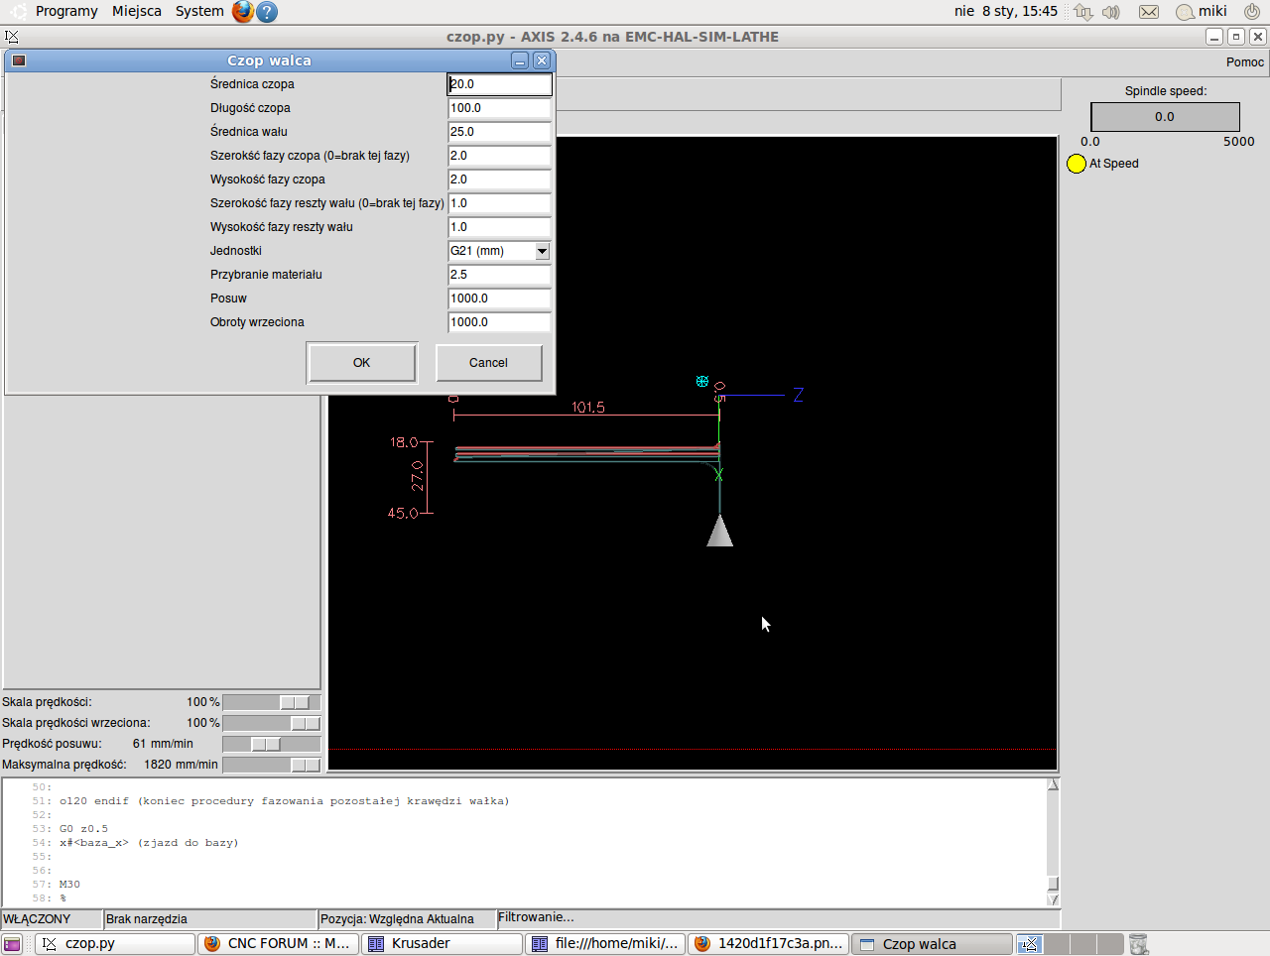This screenshot has width=1270, height=956.
Task: Close the Czop walca dialog
Action: pyautogui.click(x=542, y=60)
